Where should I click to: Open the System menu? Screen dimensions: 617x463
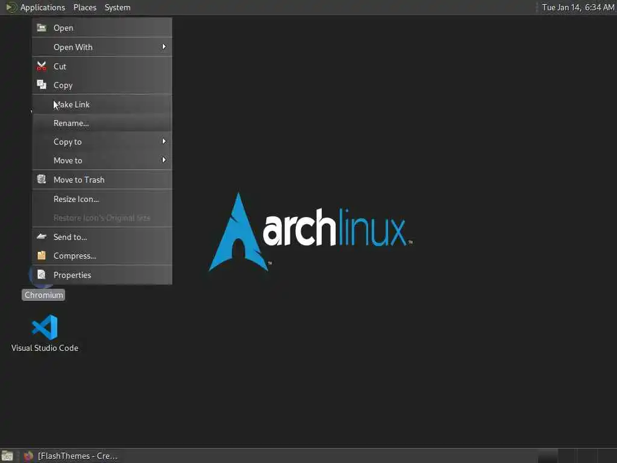click(117, 7)
